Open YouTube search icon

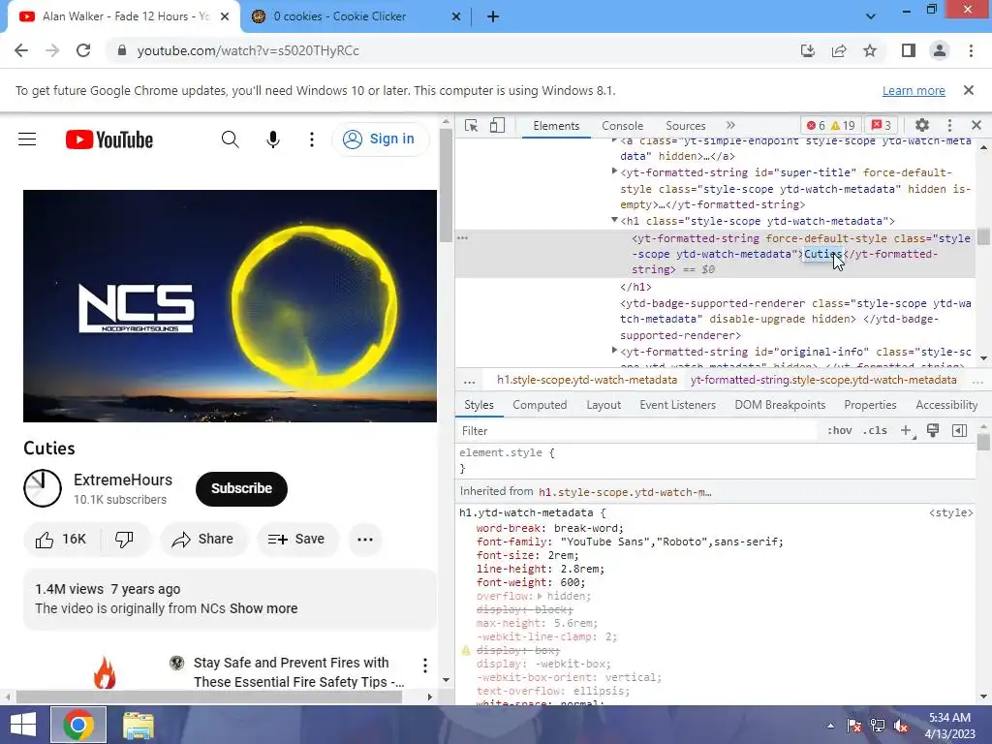(x=231, y=139)
